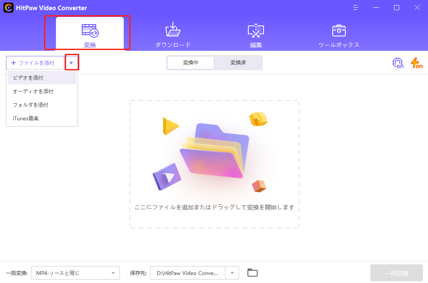The width and height of the screenshot is (428, 283).
Task: Pick フォルダを添付 from the dropdown list
Action: [42, 105]
